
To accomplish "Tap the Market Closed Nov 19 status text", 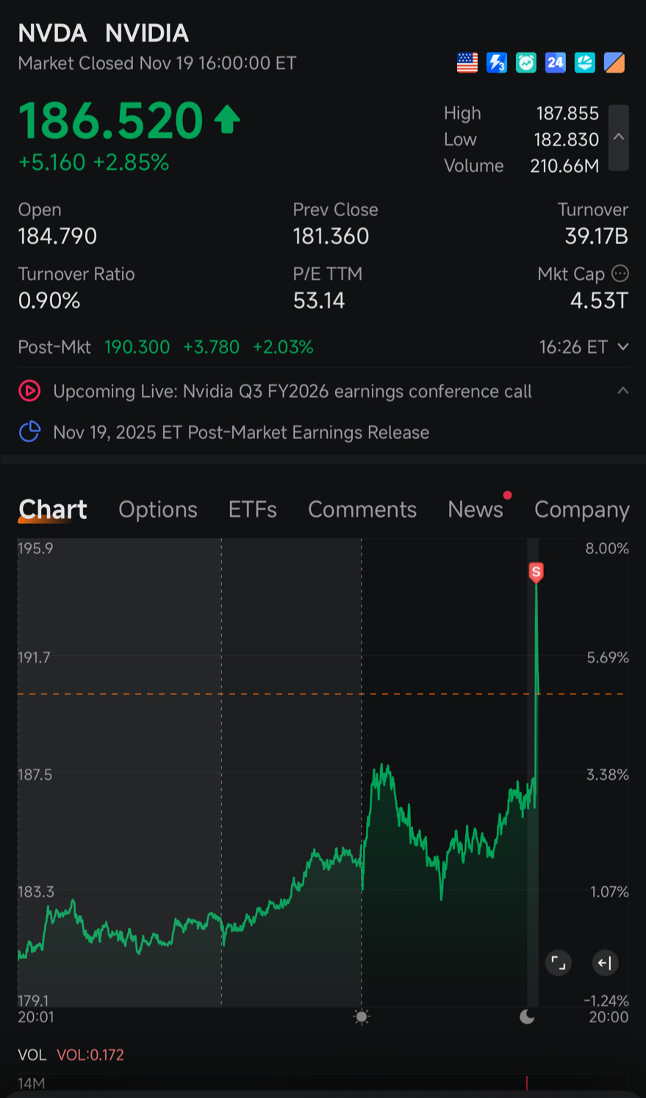I will click(x=157, y=63).
